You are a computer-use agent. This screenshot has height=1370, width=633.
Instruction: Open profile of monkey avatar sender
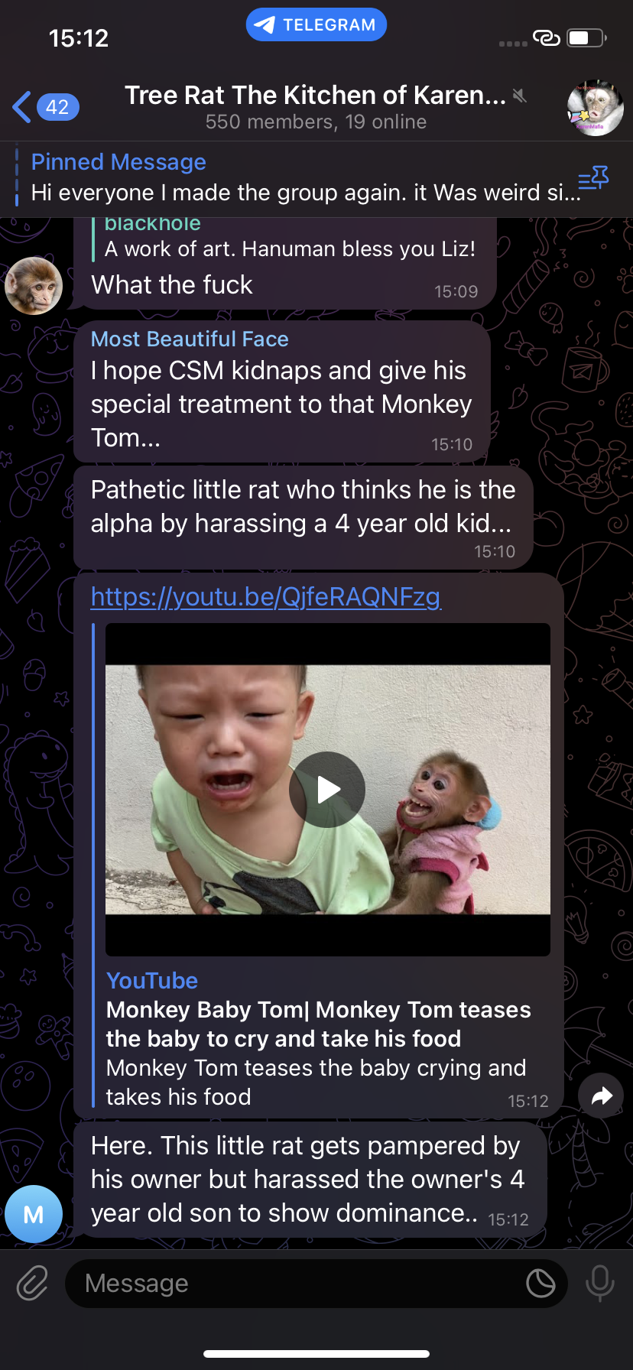pos(34,286)
